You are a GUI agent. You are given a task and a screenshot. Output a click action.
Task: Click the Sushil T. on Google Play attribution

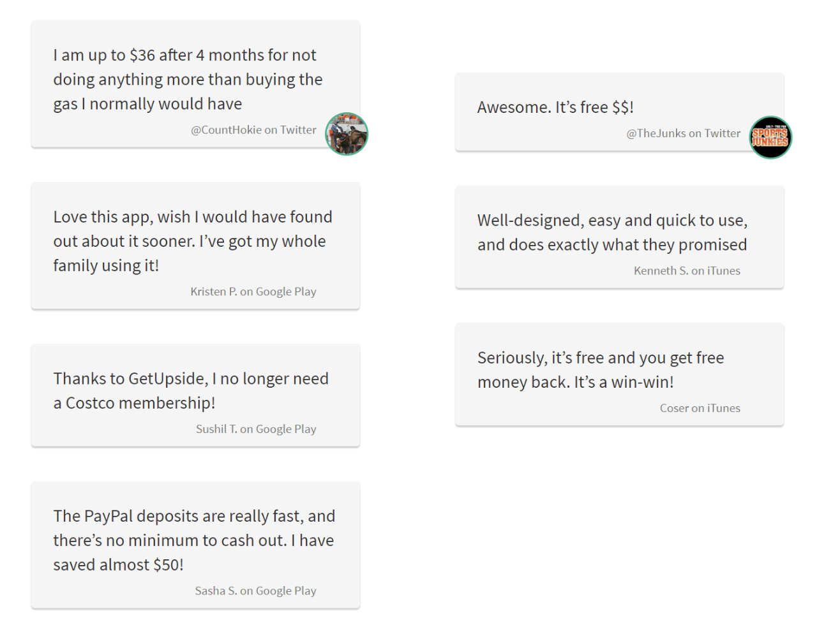[x=256, y=429]
